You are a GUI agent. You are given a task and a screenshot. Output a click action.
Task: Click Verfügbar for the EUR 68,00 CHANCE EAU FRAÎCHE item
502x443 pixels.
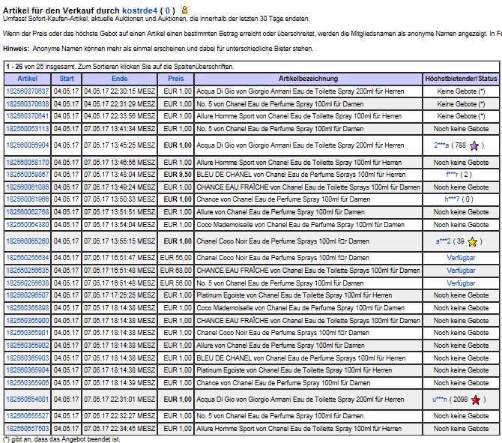pyautogui.click(x=461, y=271)
